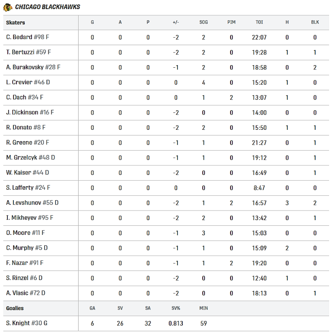The image size is (333, 333).
Task: Click goalie S. Knight #30 name
Action: point(27,323)
